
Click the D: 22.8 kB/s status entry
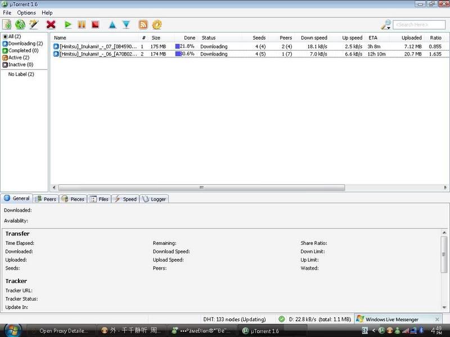(x=319, y=319)
